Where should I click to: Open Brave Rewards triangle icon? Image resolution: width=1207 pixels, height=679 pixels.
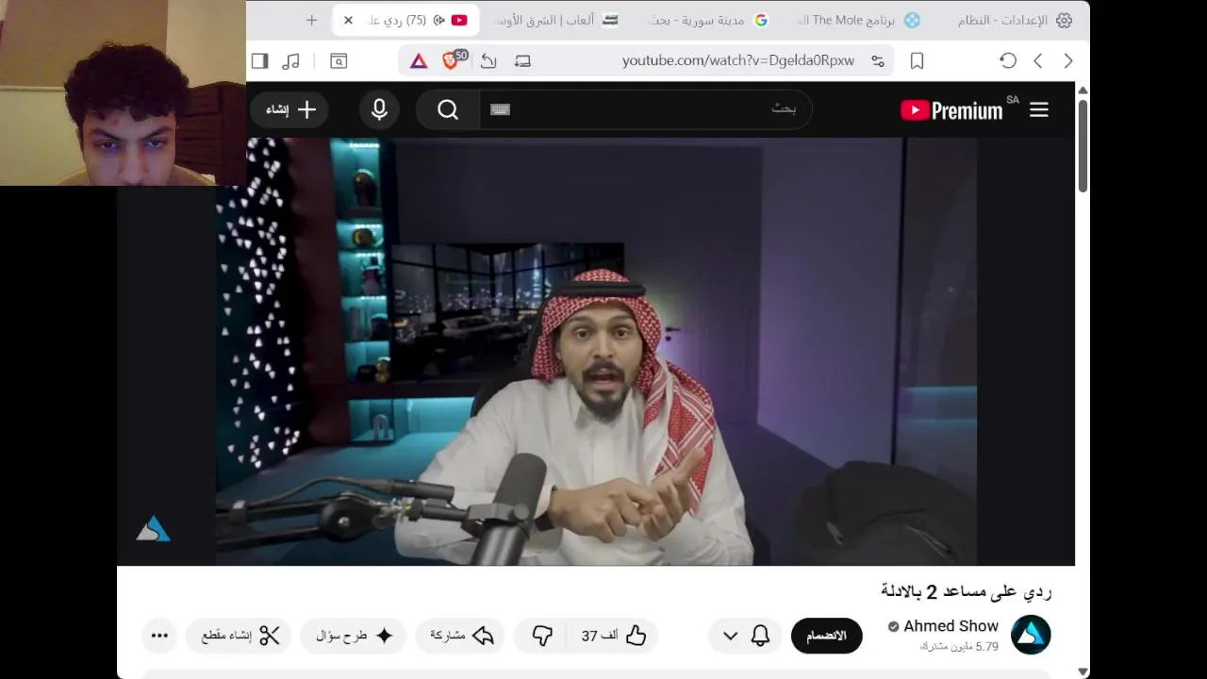[419, 61]
